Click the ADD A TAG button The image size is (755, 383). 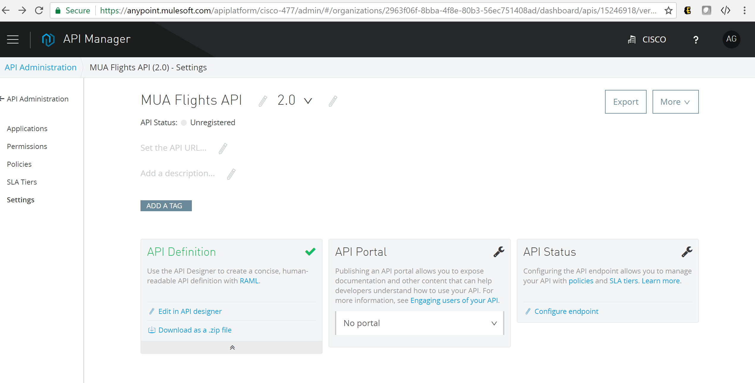tap(166, 206)
